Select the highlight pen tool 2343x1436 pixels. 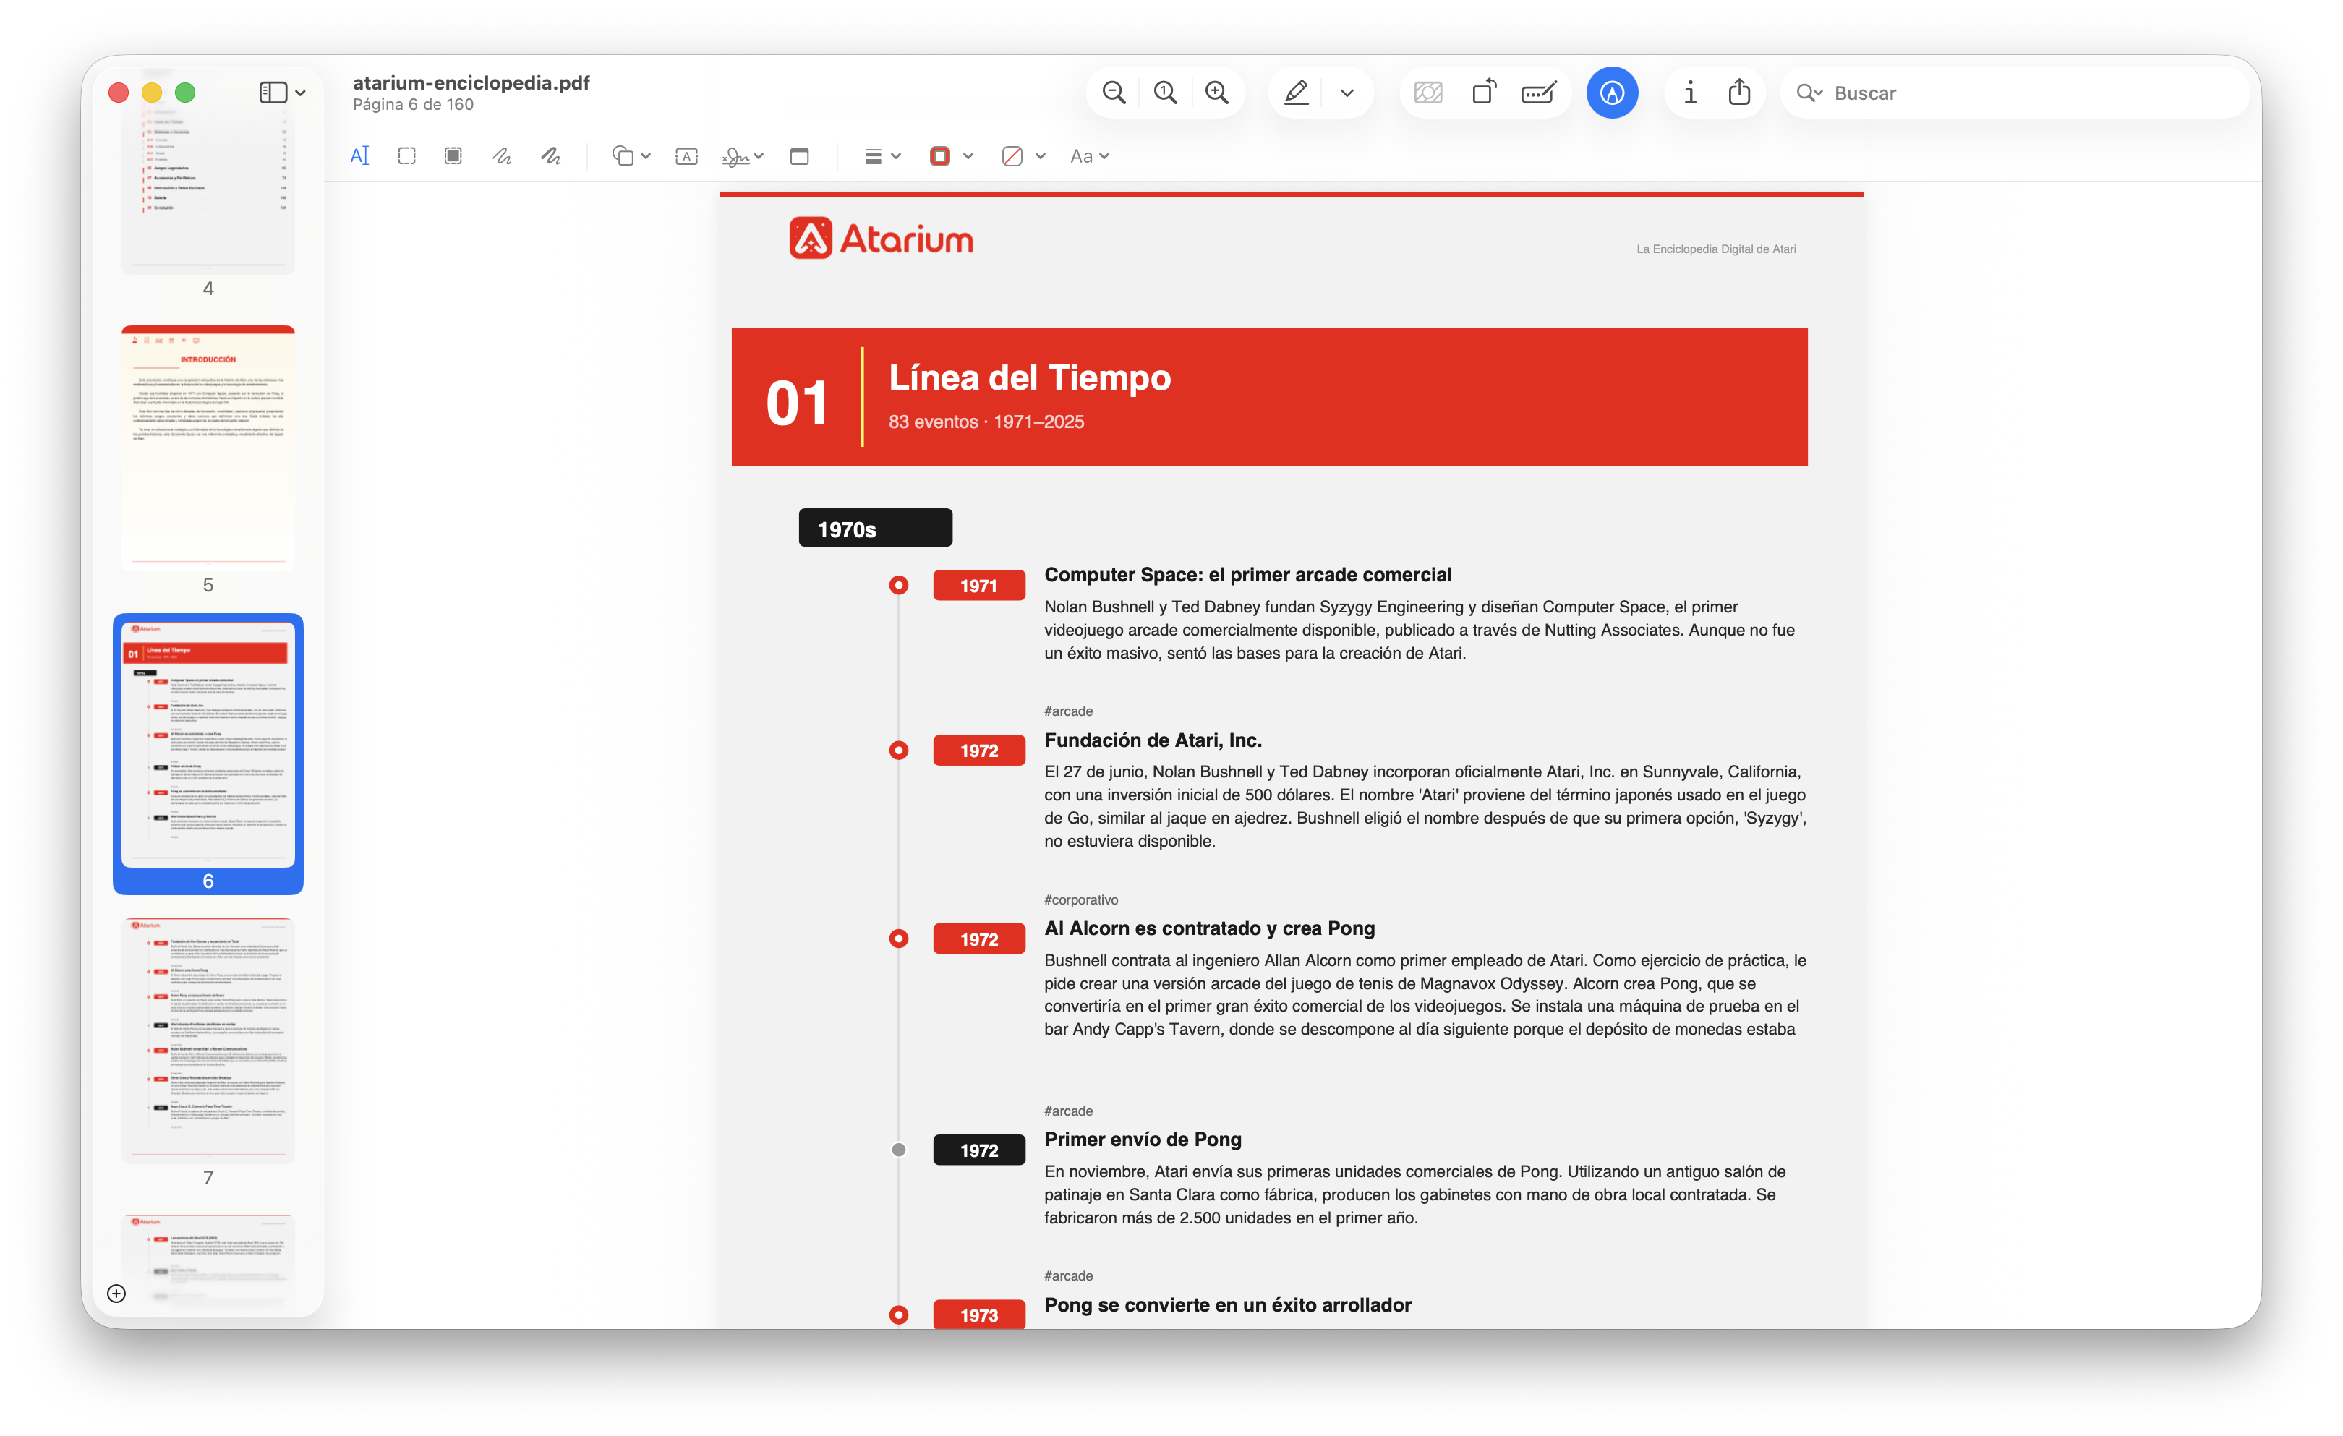pyautogui.click(x=1296, y=93)
